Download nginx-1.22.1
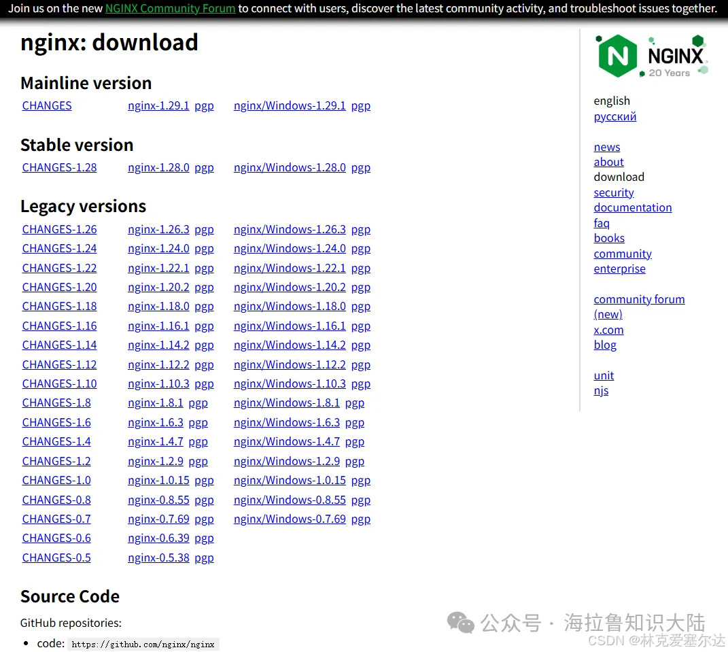The width and height of the screenshot is (728, 652). [158, 268]
